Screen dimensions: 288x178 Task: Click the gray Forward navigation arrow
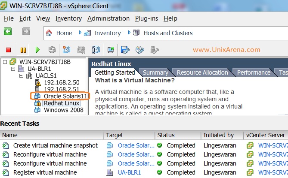tap(26, 31)
